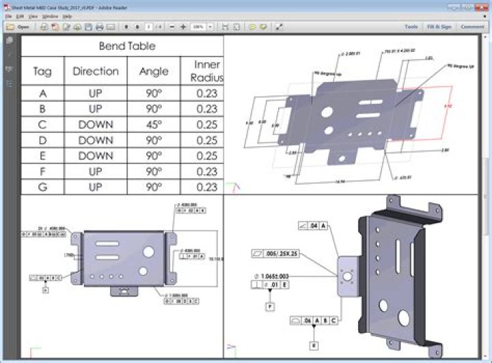Viewport: 492px width, 363px height.
Task: Click tag cell 'B'
Action: 42,109
